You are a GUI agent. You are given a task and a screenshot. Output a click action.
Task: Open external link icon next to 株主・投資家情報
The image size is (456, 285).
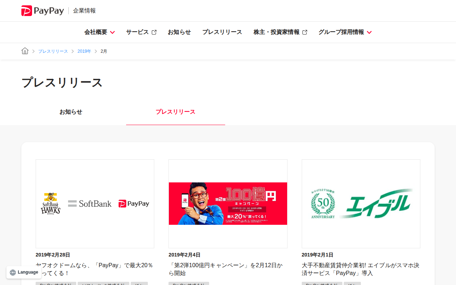click(x=305, y=32)
